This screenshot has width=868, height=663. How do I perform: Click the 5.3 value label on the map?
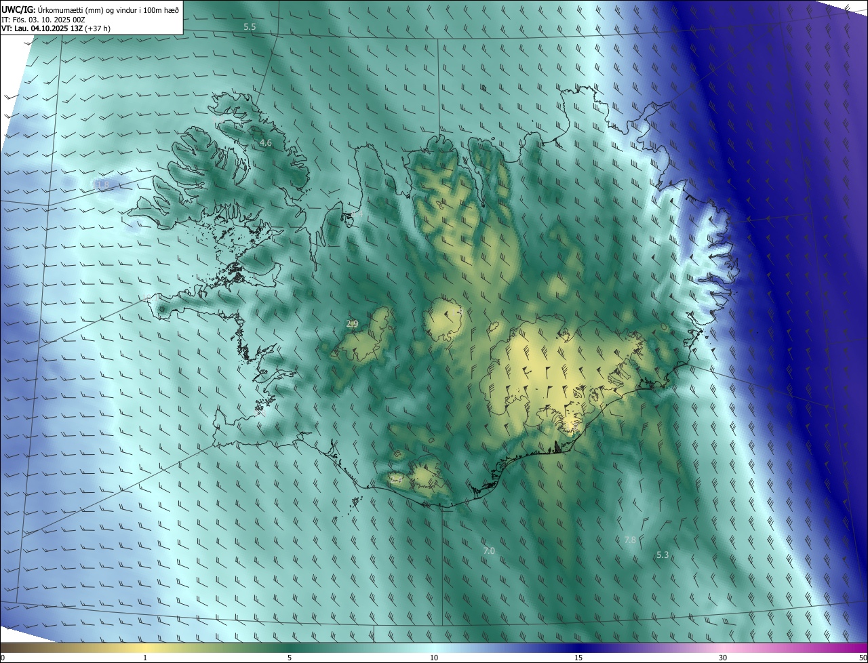(x=663, y=555)
